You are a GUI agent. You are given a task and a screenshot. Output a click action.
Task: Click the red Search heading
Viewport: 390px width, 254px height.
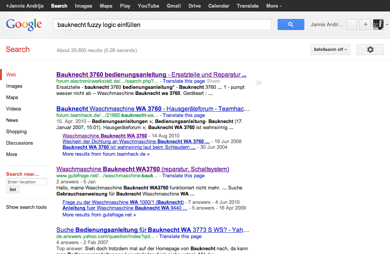tap(18, 49)
